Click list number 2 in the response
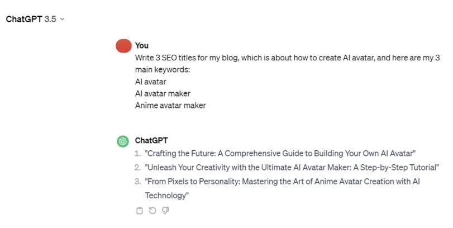Viewport: 453px width, 228px height. pos(137,168)
